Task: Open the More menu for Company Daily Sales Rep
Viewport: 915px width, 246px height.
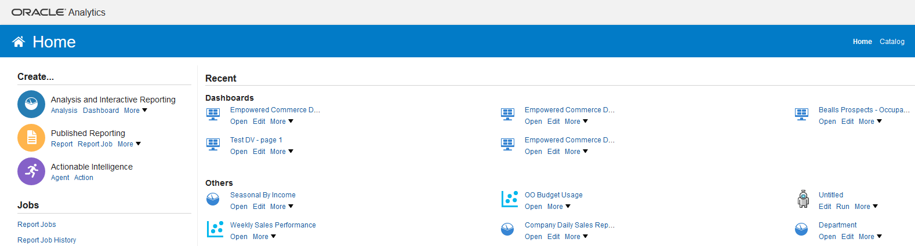Action: (576, 237)
